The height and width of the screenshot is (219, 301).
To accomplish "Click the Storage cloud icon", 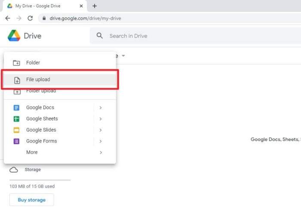I will pyautogui.click(x=14, y=170).
